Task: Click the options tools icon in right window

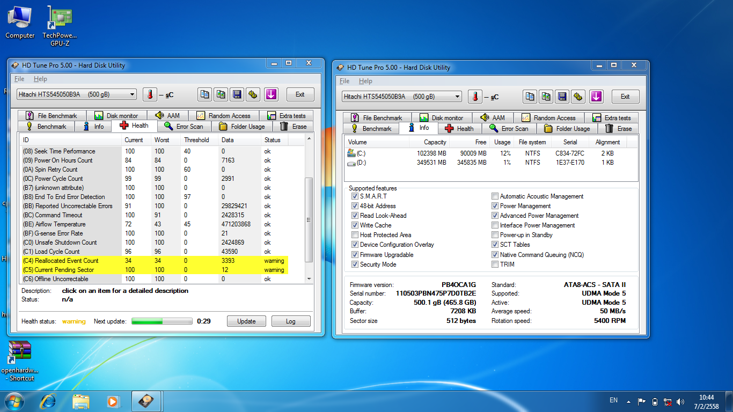Action: click(x=578, y=97)
